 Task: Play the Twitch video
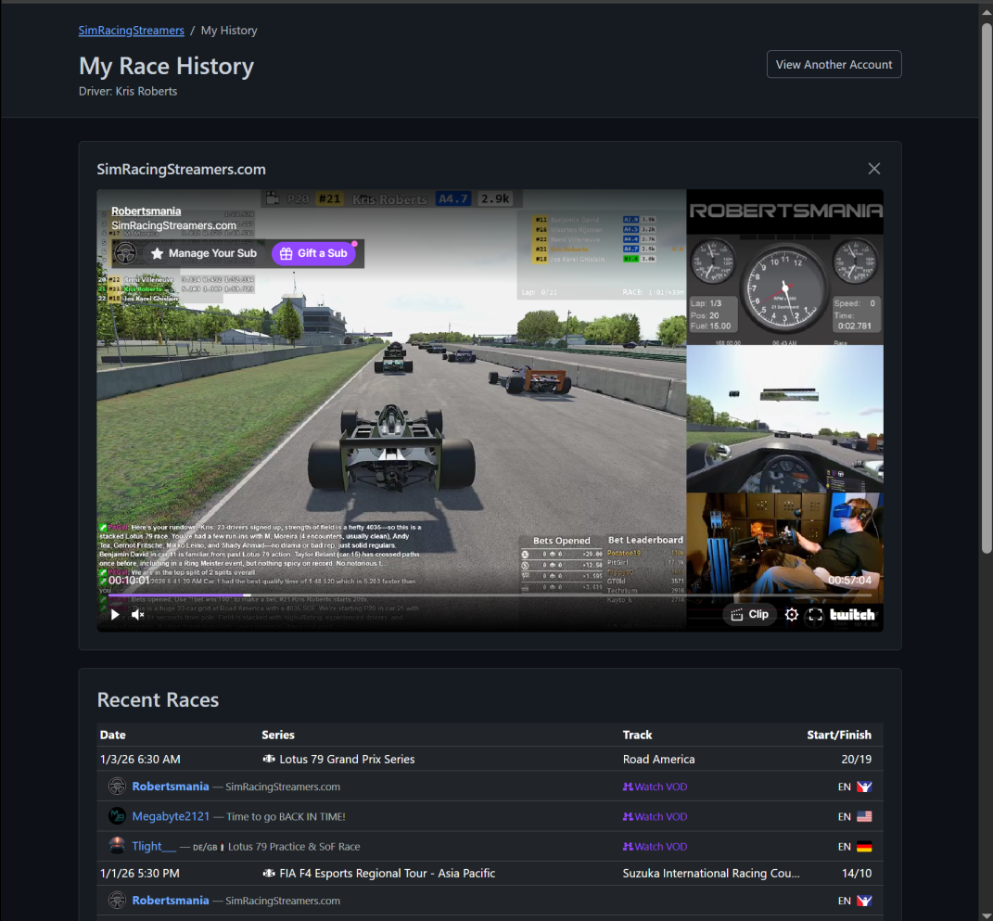coord(115,614)
